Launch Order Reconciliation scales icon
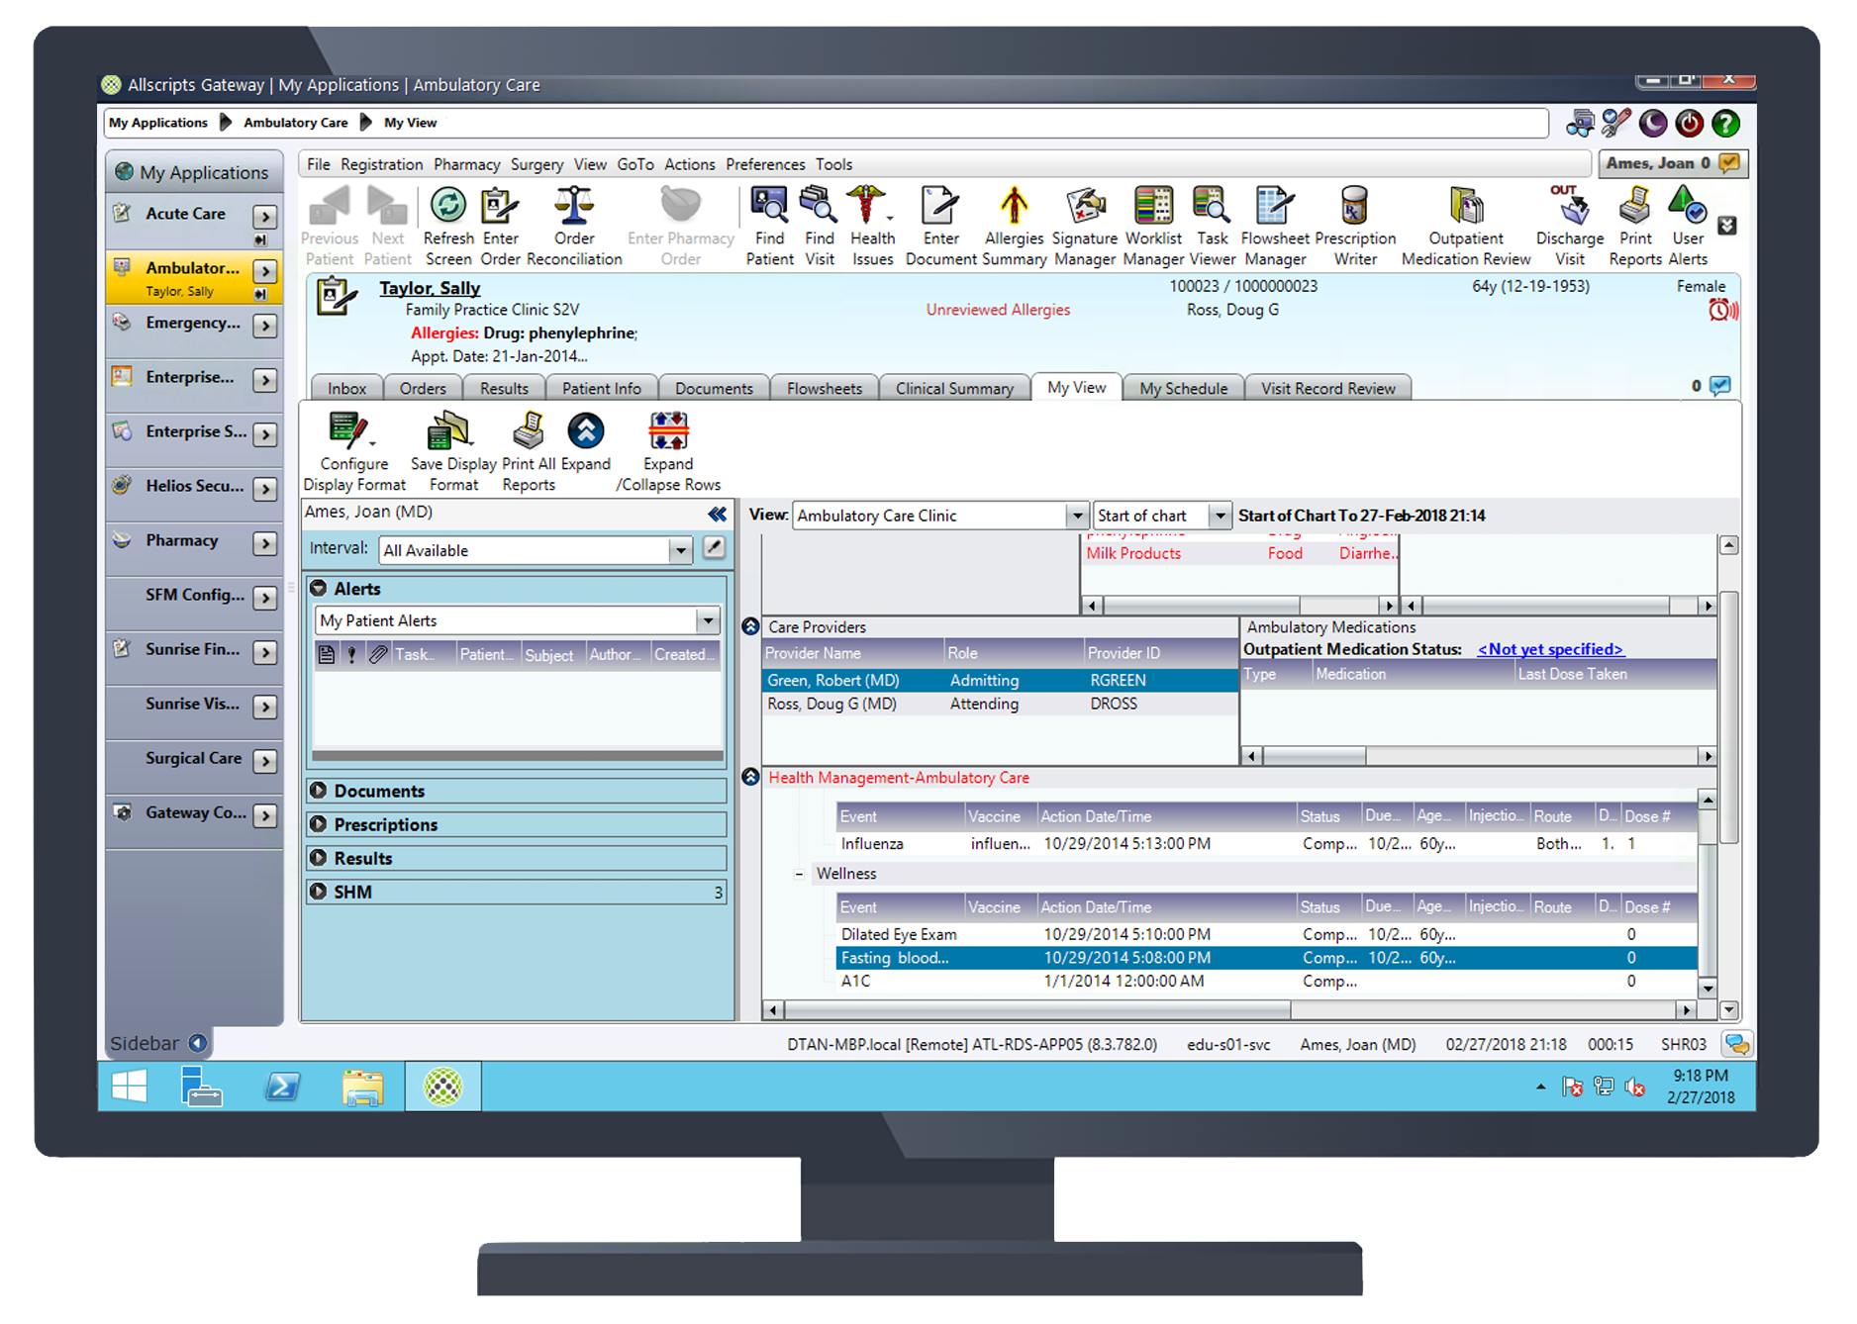The image size is (1857, 1324). click(x=574, y=206)
